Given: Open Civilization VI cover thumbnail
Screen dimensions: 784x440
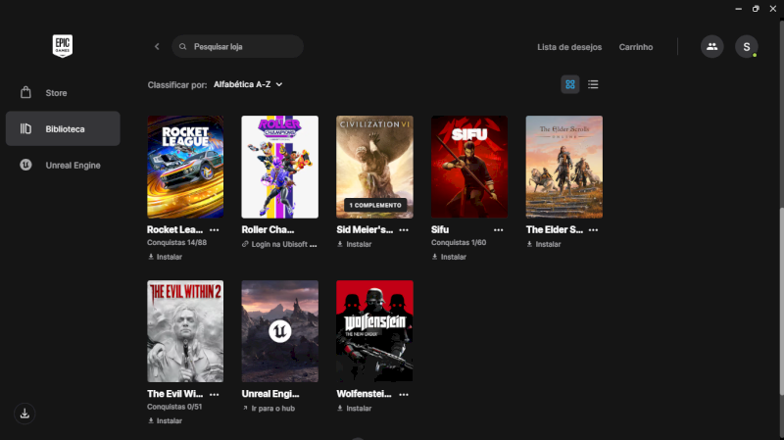Looking at the screenshot, I should (x=375, y=167).
